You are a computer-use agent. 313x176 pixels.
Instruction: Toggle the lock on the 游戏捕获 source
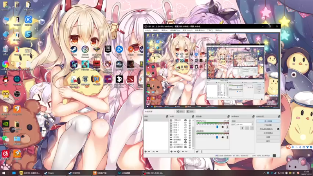click(189, 140)
